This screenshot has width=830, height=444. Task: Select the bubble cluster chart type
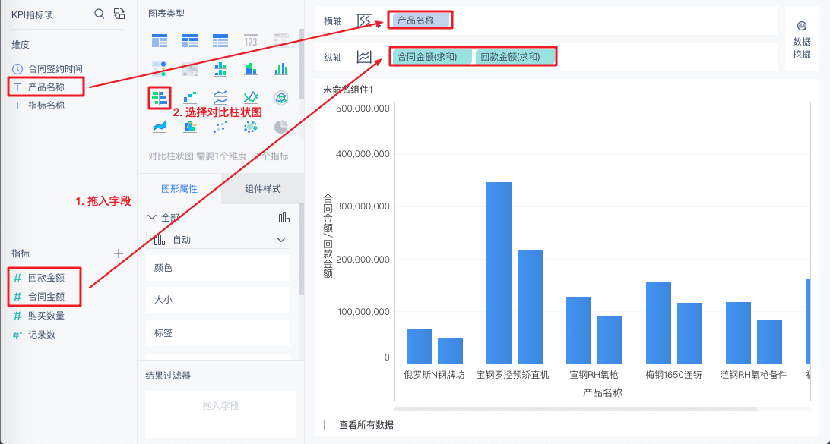[x=250, y=127]
